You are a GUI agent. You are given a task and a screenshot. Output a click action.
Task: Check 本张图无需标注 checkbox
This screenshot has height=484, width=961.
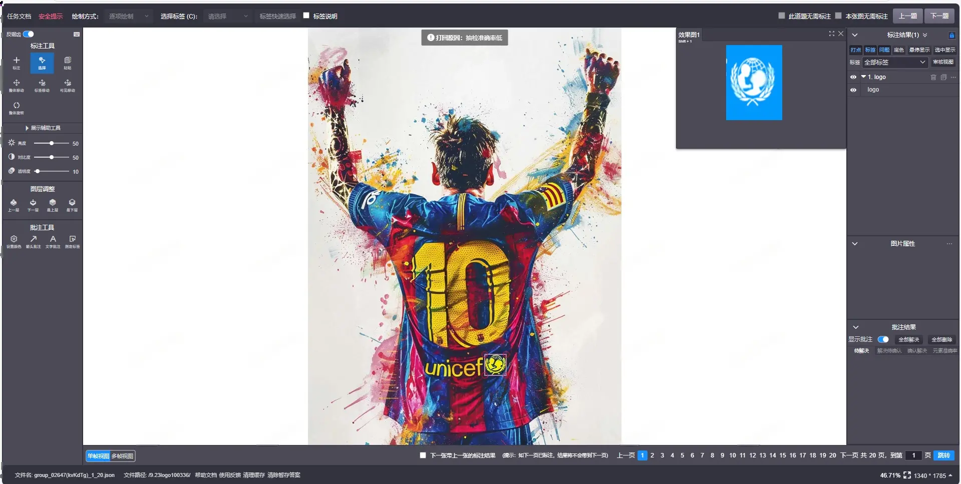(x=838, y=16)
